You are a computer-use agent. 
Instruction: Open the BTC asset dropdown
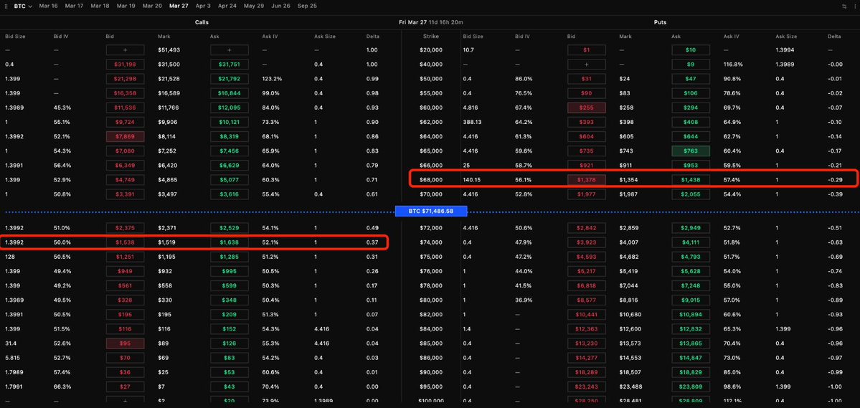point(23,6)
